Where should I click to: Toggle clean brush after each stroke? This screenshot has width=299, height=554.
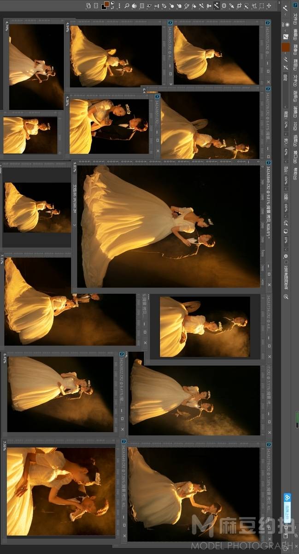(286, 67)
